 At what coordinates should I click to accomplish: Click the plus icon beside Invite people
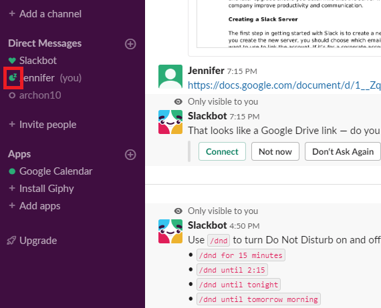pos(12,124)
